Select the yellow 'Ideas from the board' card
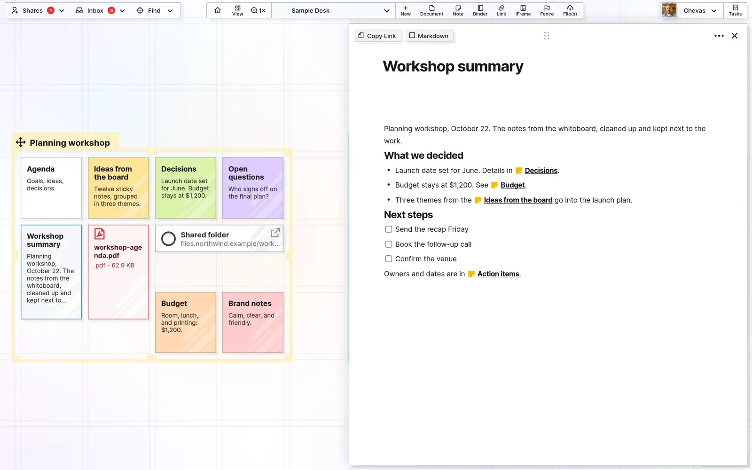Screen dimensions: 752x470 pyautogui.click(x=118, y=188)
